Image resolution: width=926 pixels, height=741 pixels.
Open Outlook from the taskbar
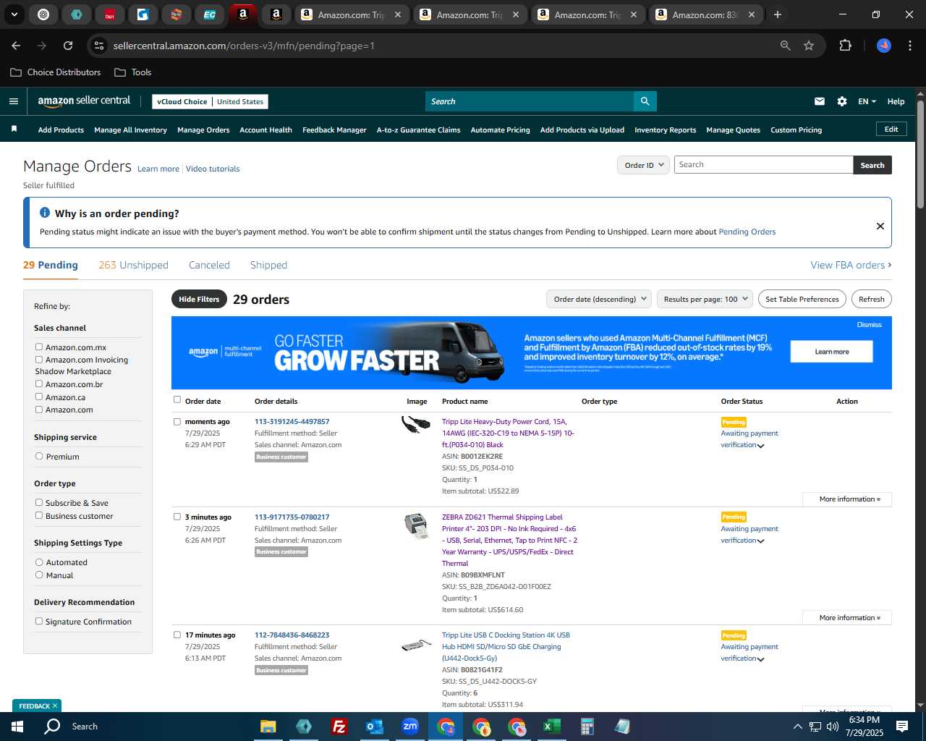click(x=374, y=727)
